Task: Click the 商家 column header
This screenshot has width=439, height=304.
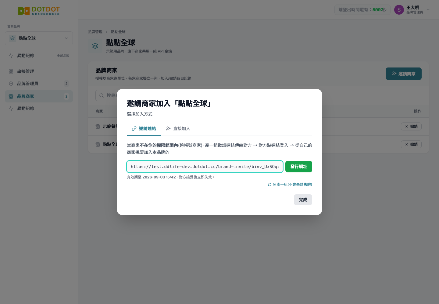Action: click(x=99, y=111)
